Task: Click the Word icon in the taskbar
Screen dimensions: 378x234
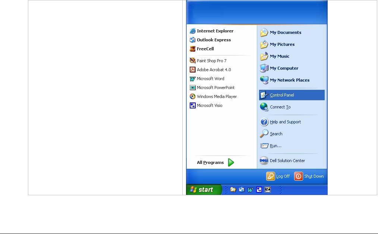Action: (x=250, y=190)
